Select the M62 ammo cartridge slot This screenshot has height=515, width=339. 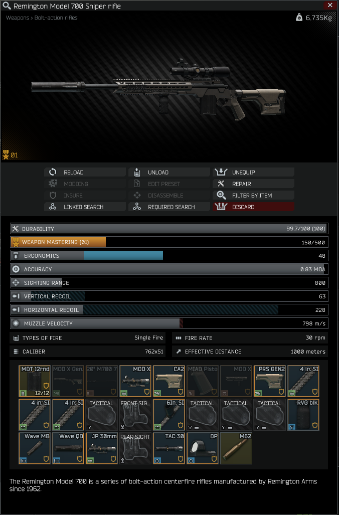(236, 448)
